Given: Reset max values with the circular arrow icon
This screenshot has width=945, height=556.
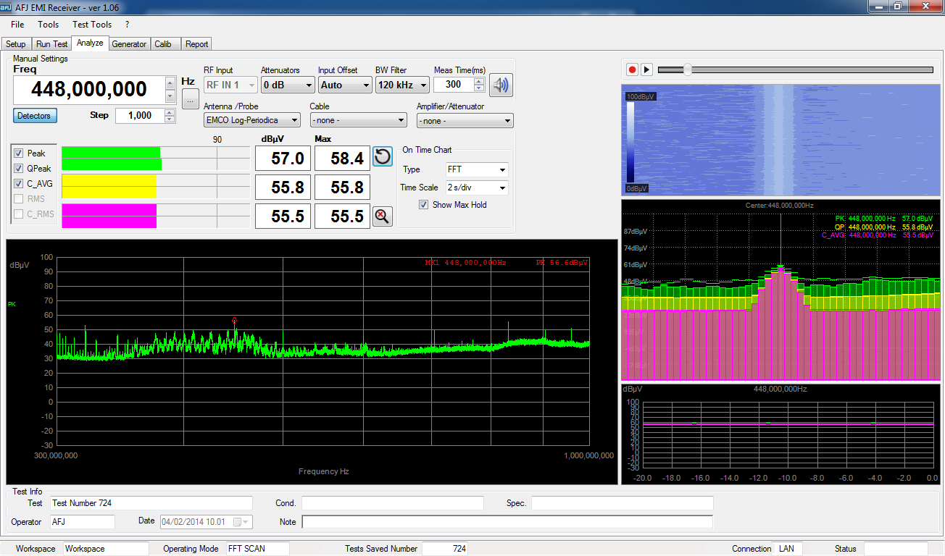Looking at the screenshot, I should [383, 157].
